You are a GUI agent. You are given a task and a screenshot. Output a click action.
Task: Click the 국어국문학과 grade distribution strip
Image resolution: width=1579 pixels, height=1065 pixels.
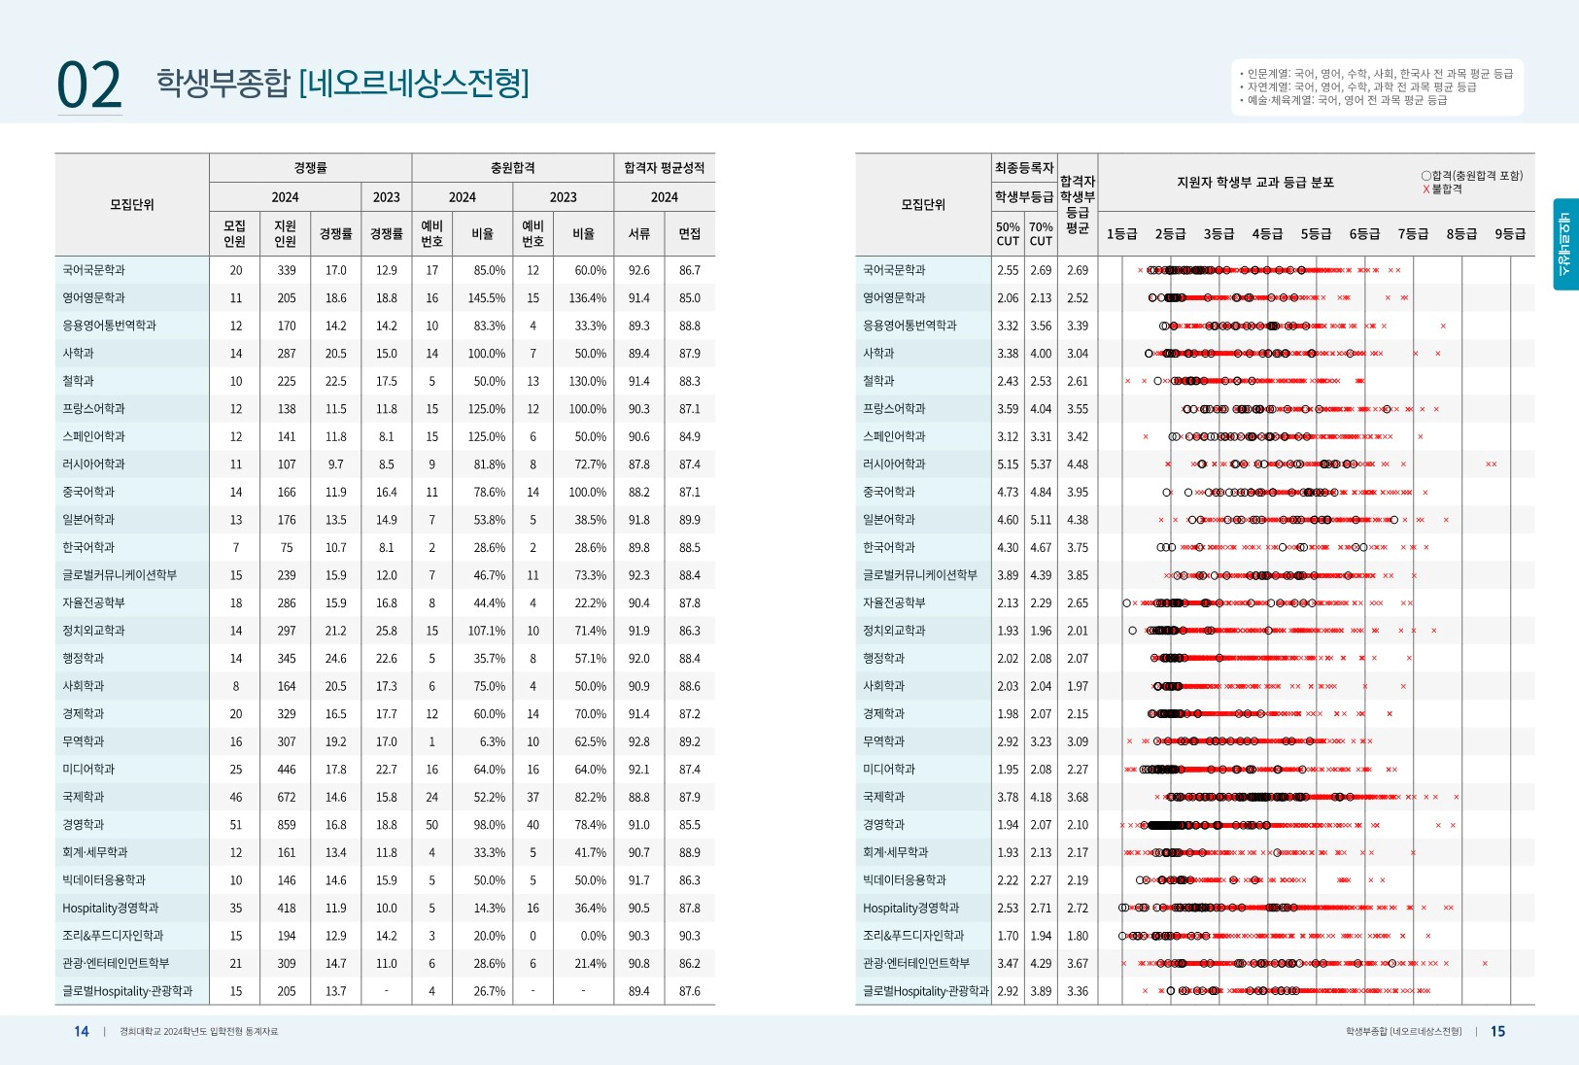[x=1263, y=271]
